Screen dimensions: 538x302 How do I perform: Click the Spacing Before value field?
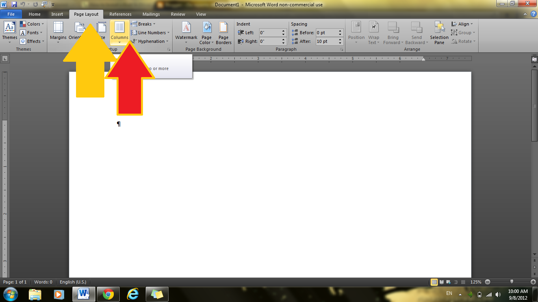tap(327, 33)
